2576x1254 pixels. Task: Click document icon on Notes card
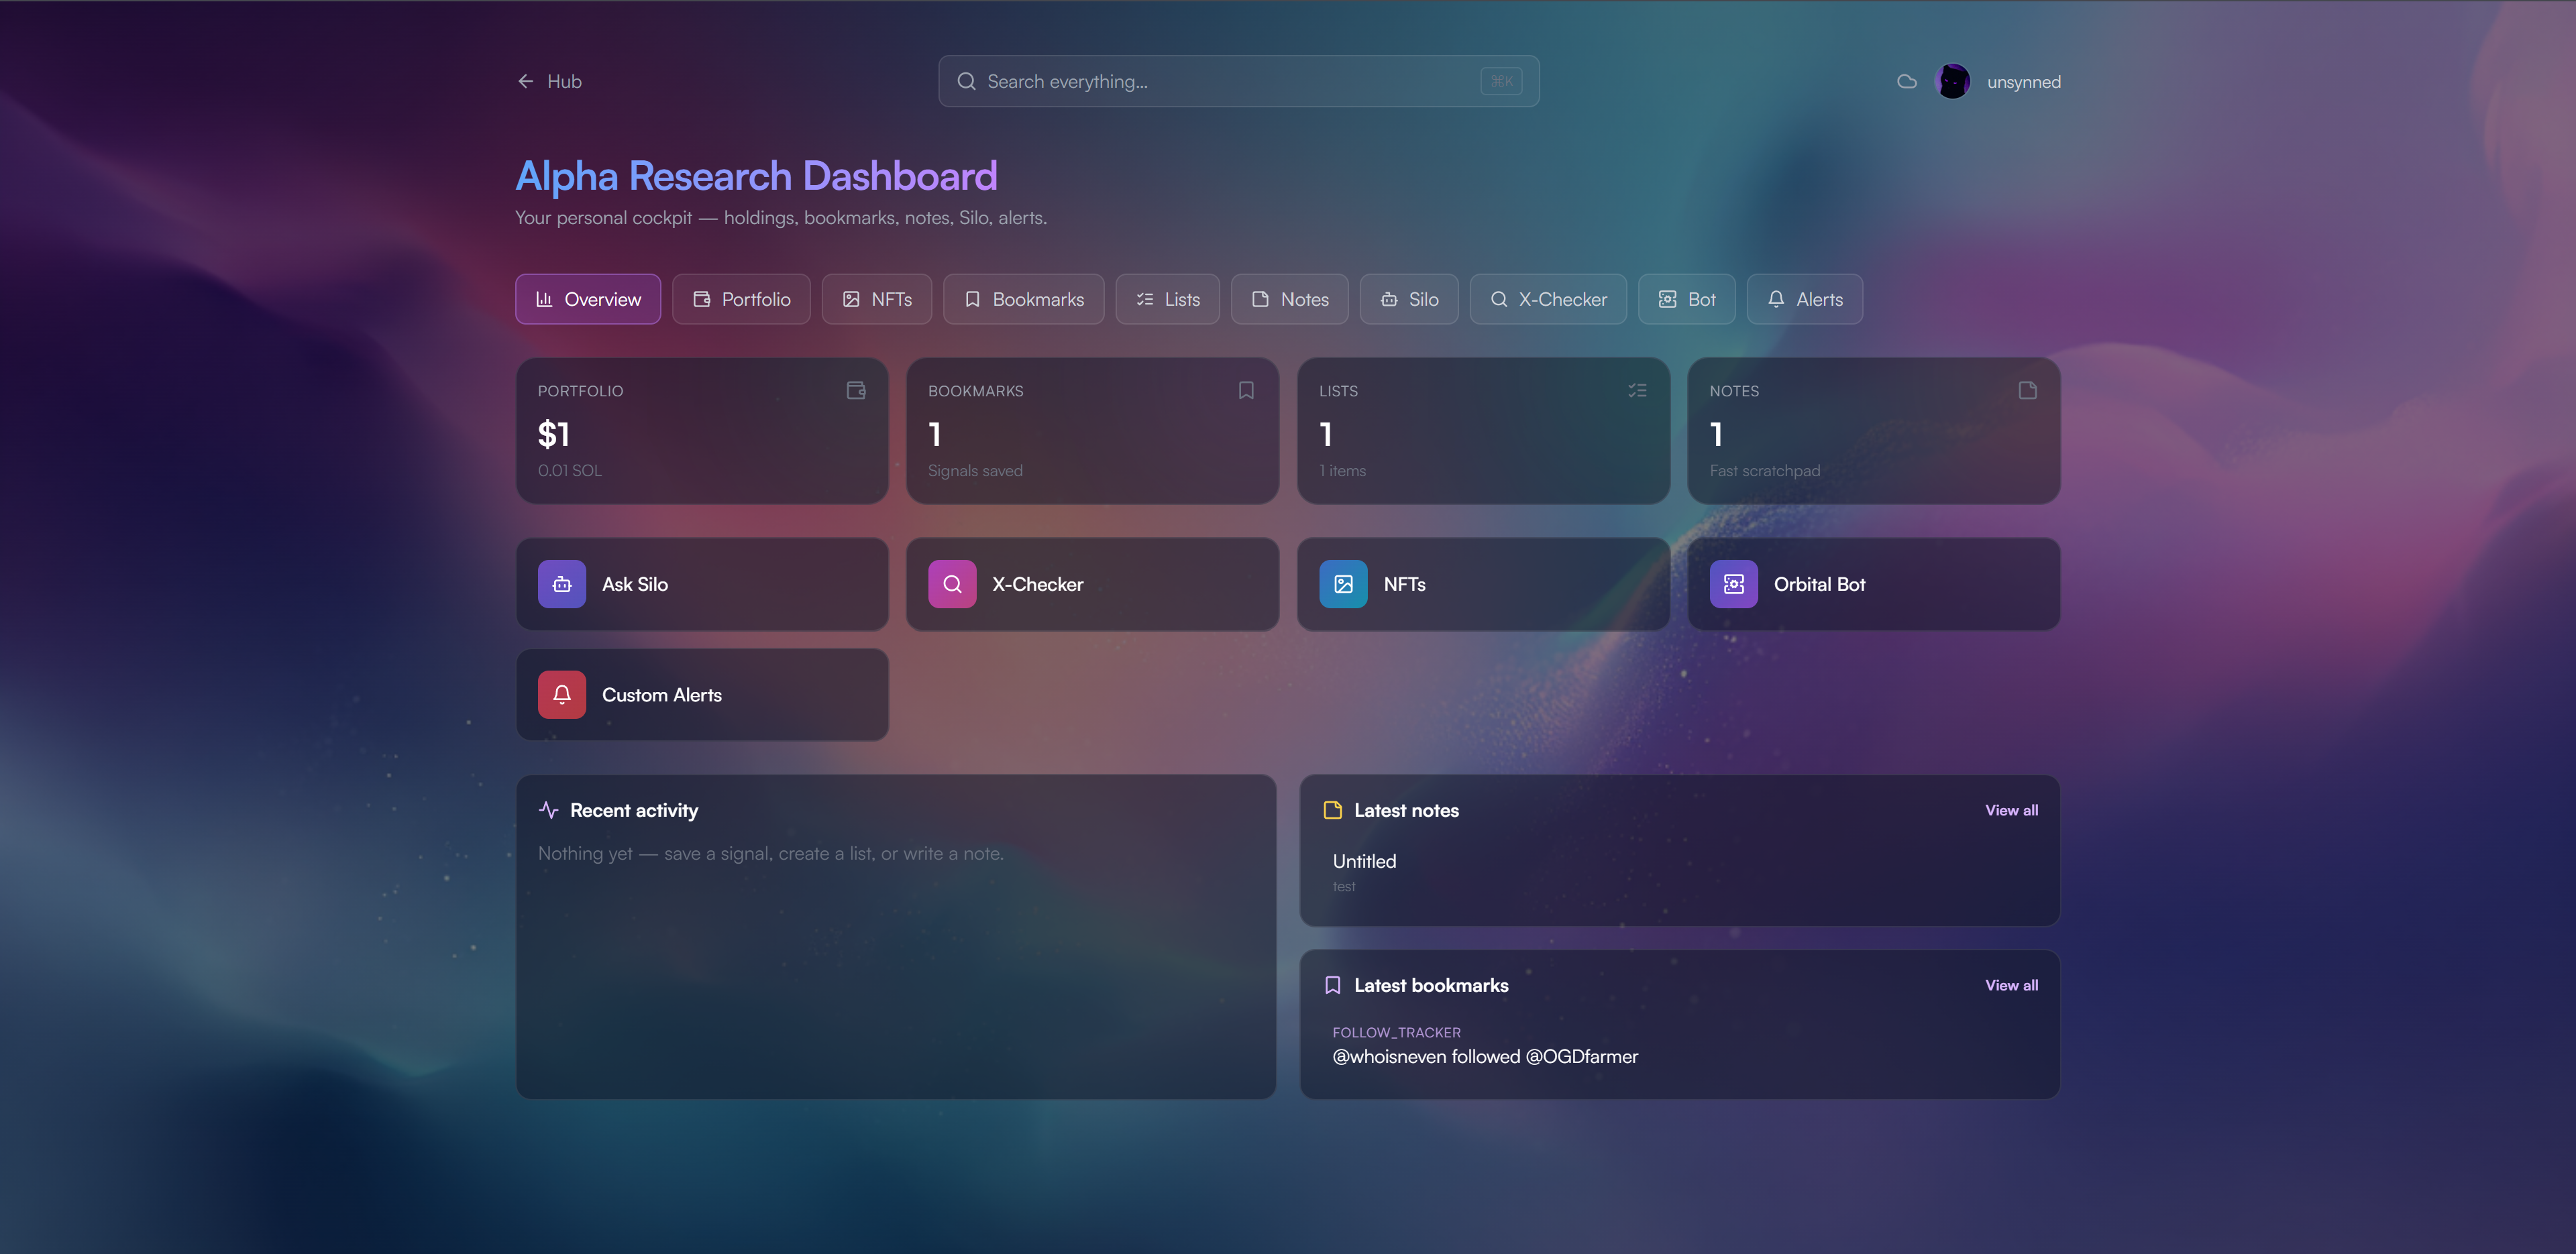[x=2027, y=390]
